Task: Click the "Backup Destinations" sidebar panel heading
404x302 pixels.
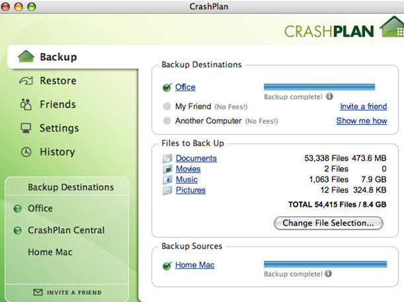Action: click(71, 187)
